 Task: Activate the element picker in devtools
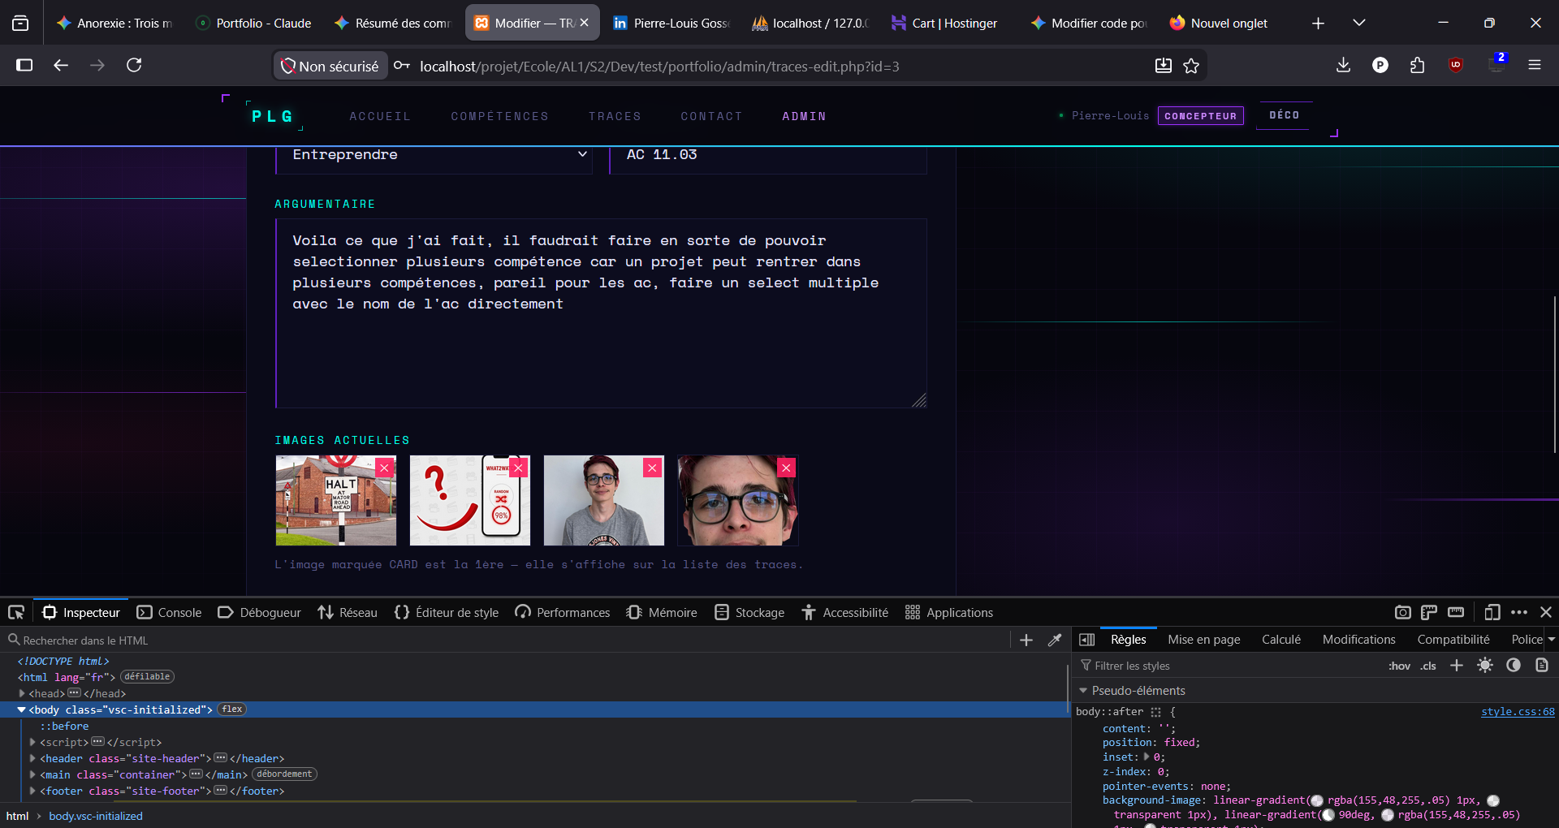pyautogui.click(x=16, y=612)
